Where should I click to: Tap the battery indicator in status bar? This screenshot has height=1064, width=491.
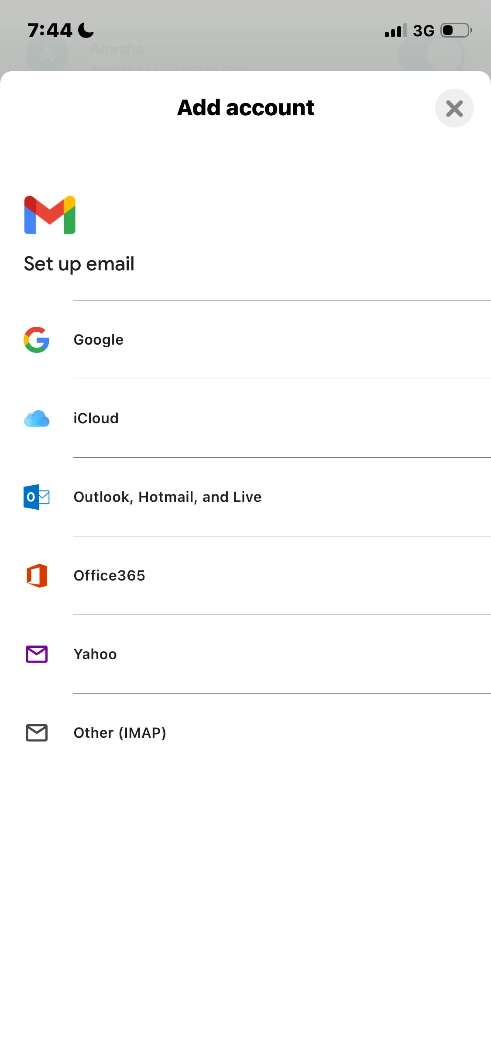[x=456, y=31]
